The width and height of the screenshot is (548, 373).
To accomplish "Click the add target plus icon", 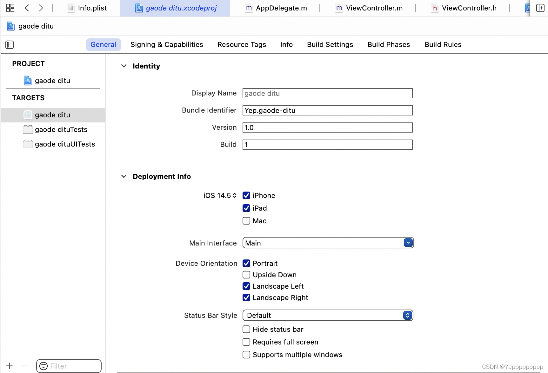I will (10, 366).
